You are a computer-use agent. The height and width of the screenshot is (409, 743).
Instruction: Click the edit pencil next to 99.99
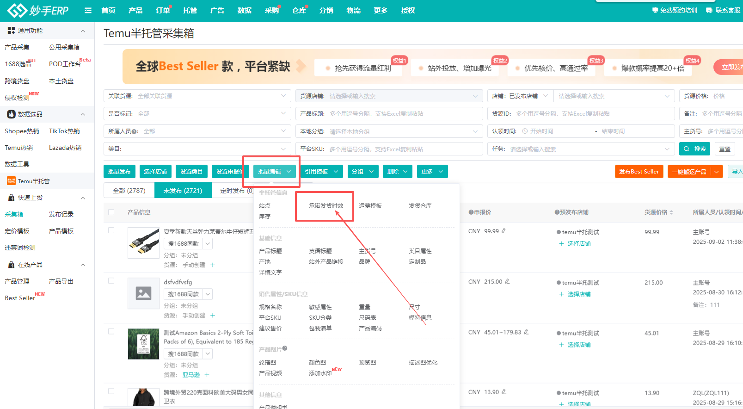click(504, 231)
